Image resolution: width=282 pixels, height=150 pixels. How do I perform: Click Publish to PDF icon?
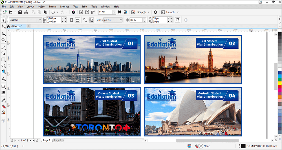93,12
